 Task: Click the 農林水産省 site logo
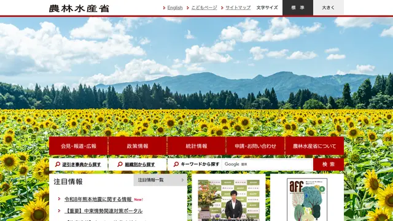79,8
